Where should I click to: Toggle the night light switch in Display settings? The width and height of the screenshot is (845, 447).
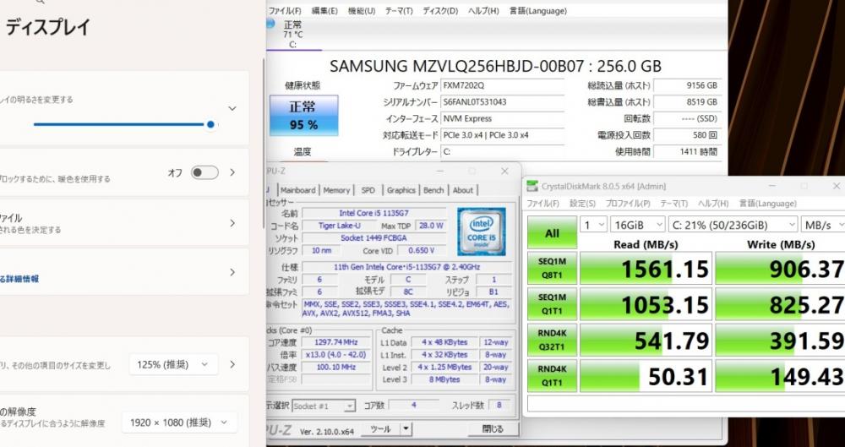pos(204,172)
